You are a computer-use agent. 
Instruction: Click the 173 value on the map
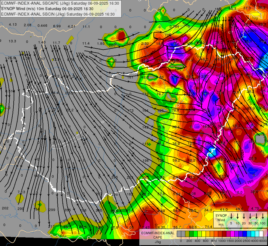pos(130,111)
